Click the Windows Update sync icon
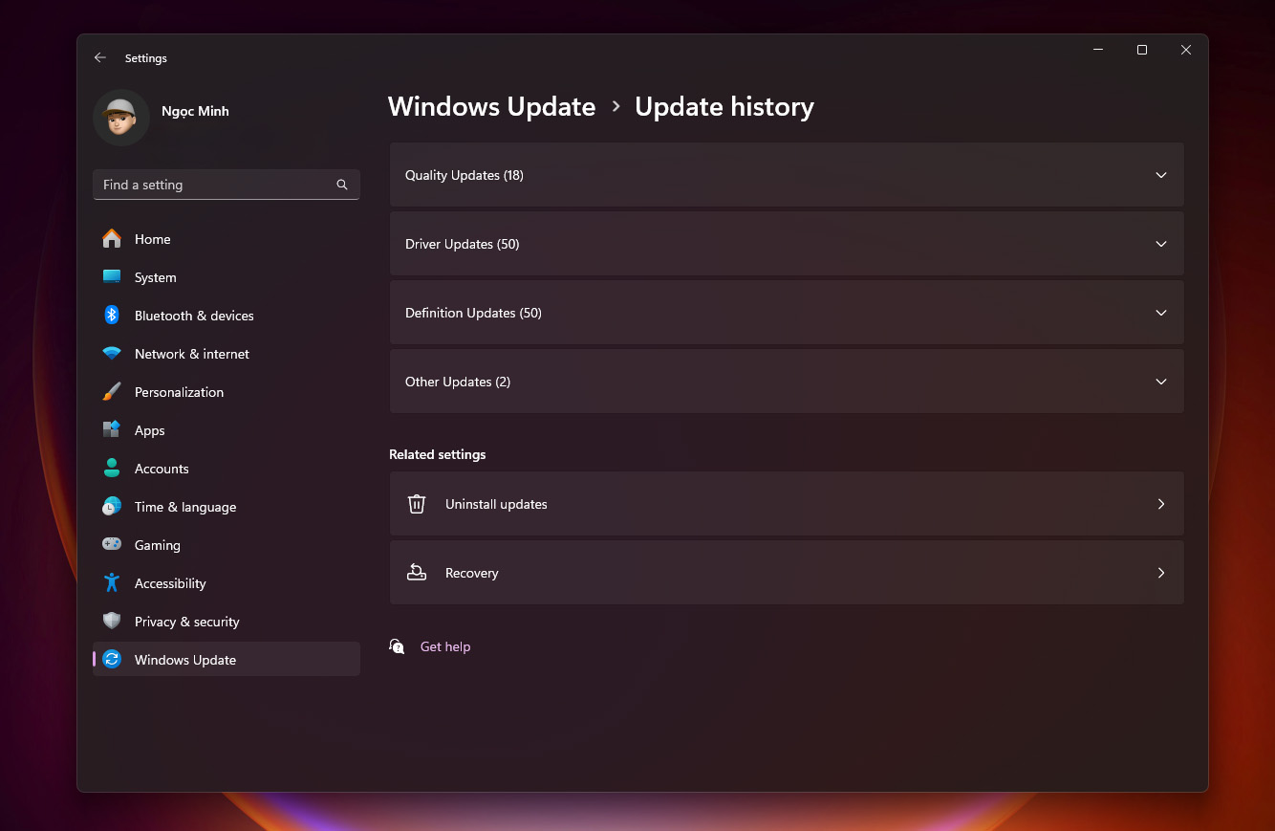The height and width of the screenshot is (831, 1275). (112, 659)
